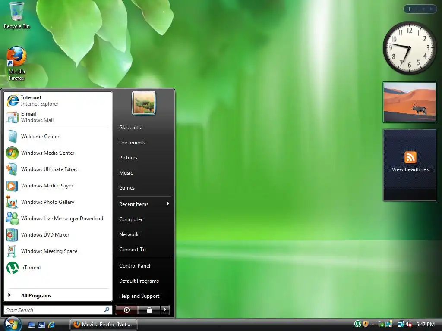Viewport: 442px width, 331px height.
Task: Click the sidebar add gadgets plus button
Action: (410, 9)
